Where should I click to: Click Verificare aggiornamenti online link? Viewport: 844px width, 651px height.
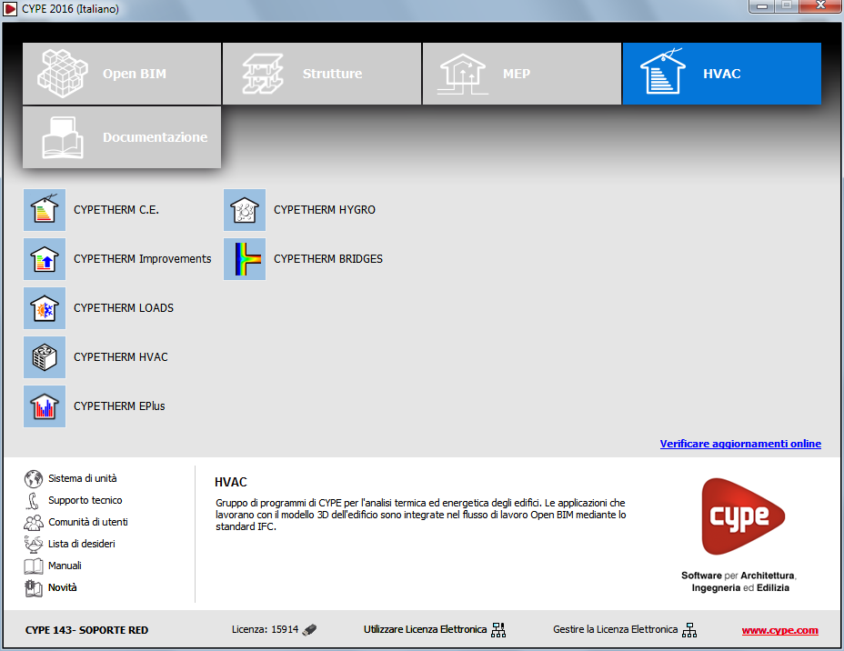click(x=740, y=444)
